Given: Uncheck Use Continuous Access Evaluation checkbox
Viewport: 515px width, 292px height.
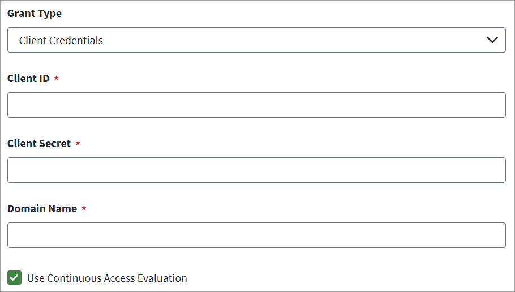Looking at the screenshot, I should tap(15, 277).
